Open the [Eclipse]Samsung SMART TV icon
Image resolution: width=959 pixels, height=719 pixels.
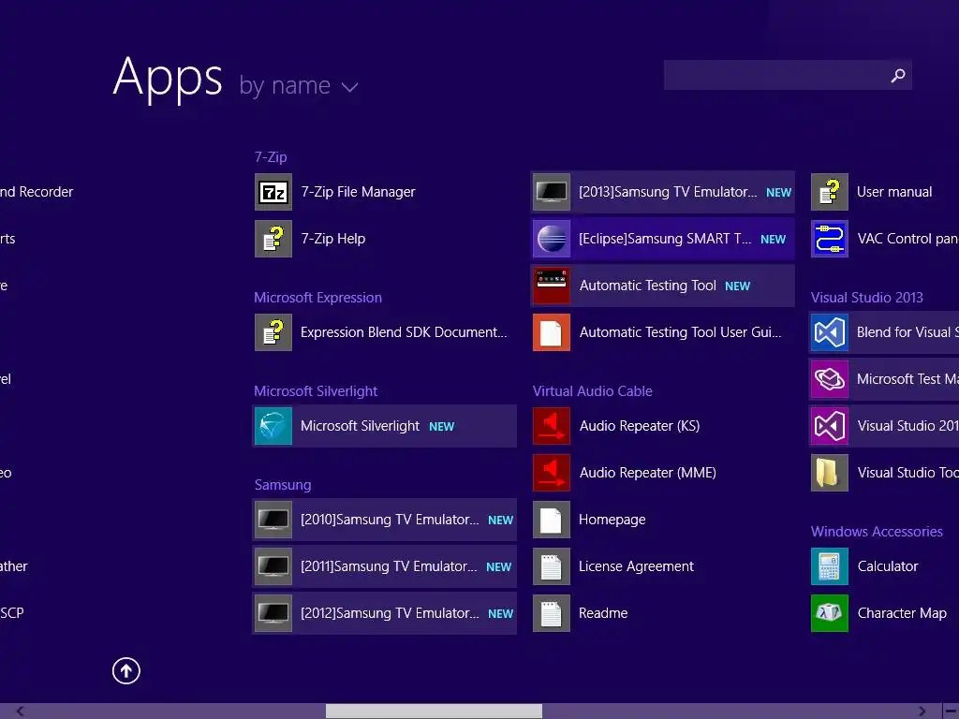tap(551, 239)
